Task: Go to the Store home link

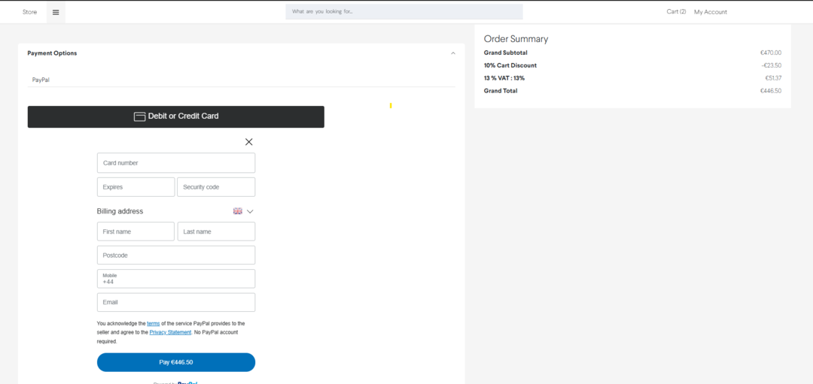Action: (29, 12)
